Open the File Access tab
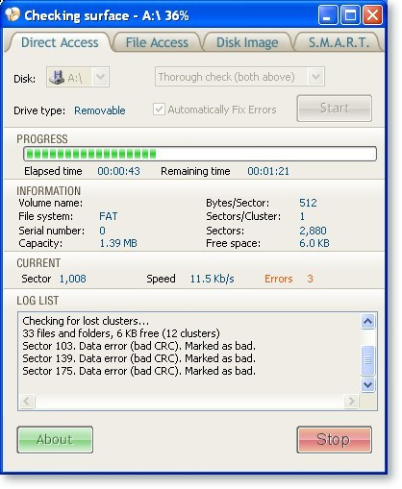This screenshot has width=402, height=489. coord(157,42)
